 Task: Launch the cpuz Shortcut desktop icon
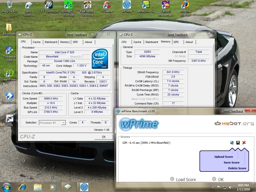(x=29, y=9)
